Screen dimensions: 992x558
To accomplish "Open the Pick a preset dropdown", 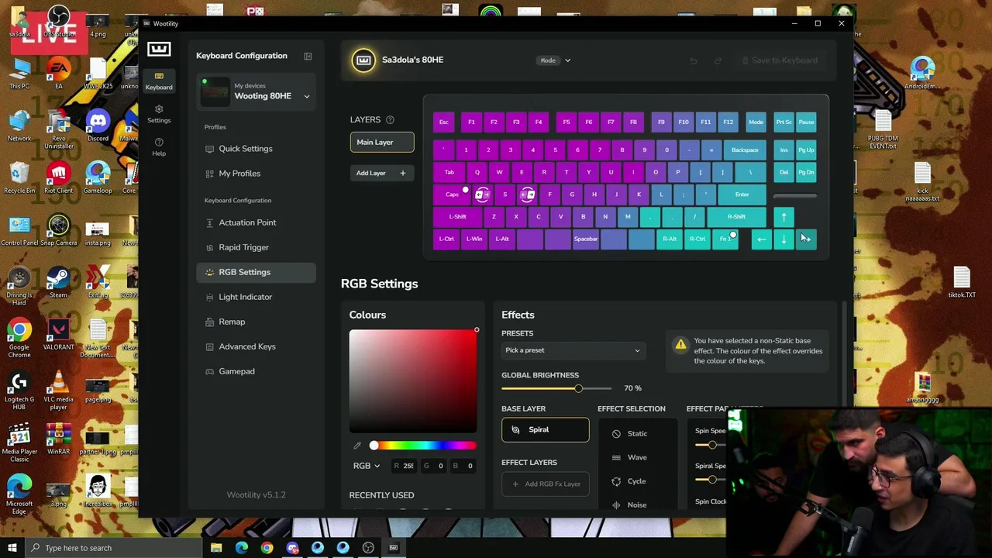I will (x=572, y=350).
